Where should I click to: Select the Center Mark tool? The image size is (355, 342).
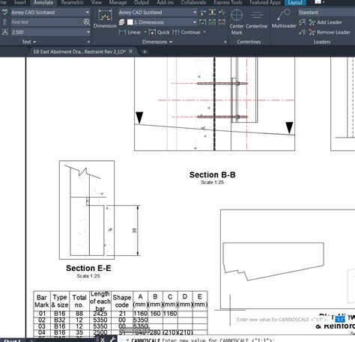[x=237, y=22]
